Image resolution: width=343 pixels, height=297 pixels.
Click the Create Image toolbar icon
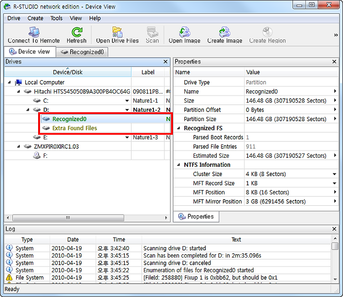[225, 32]
